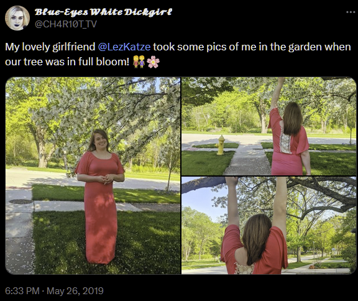
Task: Open the bottom-right photo with both arms raised
Action: 268,225
